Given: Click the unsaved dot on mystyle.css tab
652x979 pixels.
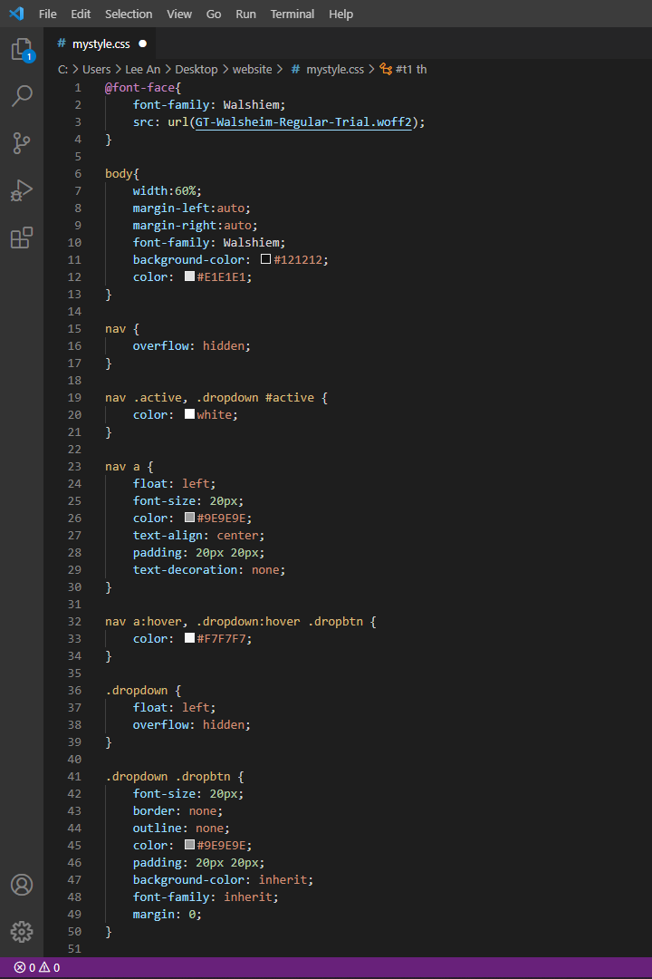Looking at the screenshot, I should (x=143, y=44).
